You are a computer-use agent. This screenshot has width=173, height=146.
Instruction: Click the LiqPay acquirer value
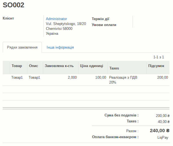163,137
